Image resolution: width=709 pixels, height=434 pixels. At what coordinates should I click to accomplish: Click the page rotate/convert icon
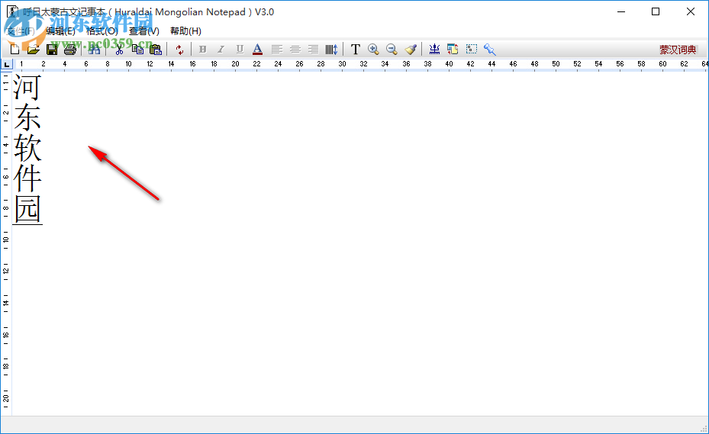[453, 50]
